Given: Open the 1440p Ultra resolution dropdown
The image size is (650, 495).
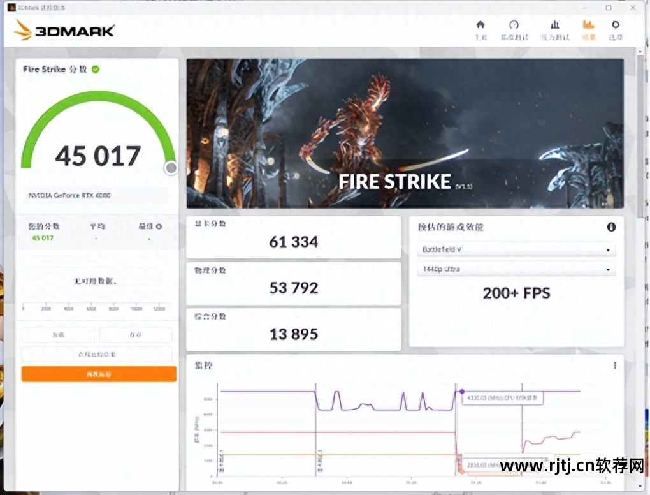Looking at the screenshot, I should pos(516,269).
